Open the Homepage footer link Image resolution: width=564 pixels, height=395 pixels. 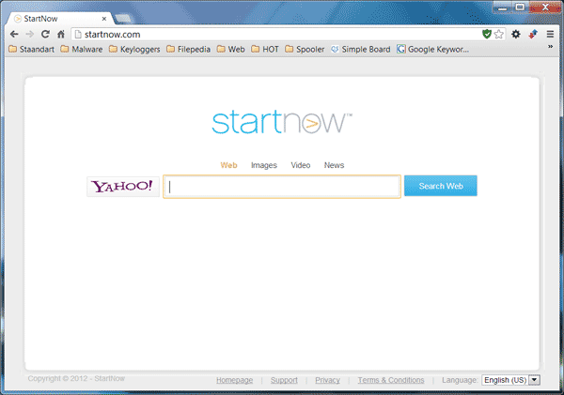pyautogui.click(x=234, y=380)
